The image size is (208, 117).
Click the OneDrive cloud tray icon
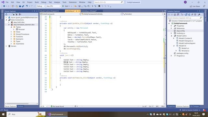[x=157, y=114]
